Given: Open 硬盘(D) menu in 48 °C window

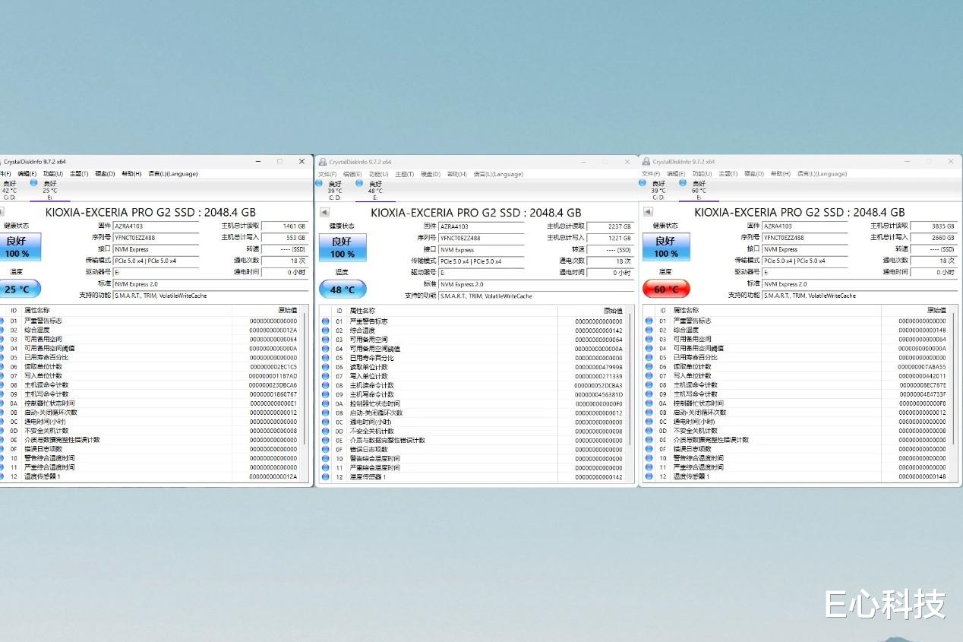Looking at the screenshot, I should 431,174.
